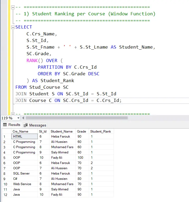Select row header number 12
The height and width of the screenshot is (202, 189).
click(x=7, y=195)
